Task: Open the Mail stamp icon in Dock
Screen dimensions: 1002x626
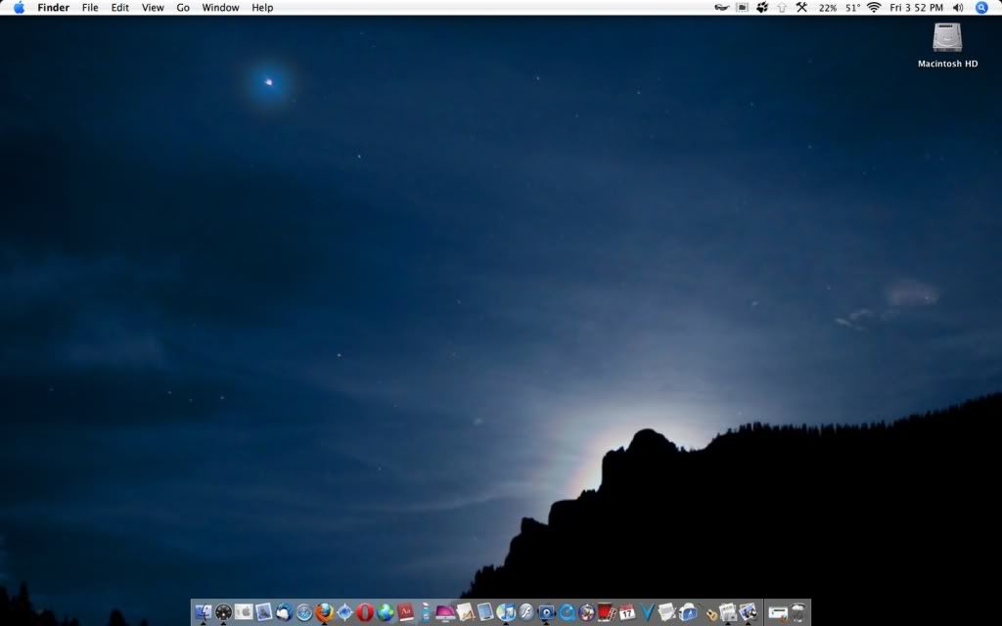Action: (264, 612)
